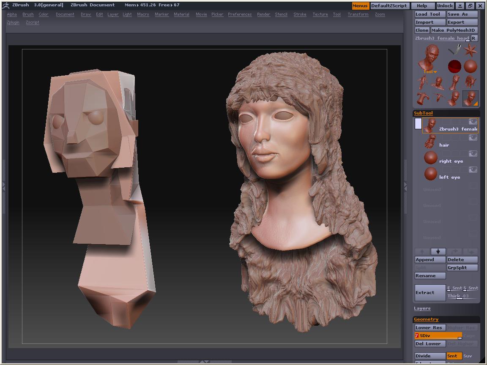Adjust the orange SDiv slider
Image resolution: width=487 pixels, height=365 pixels.
click(438, 335)
